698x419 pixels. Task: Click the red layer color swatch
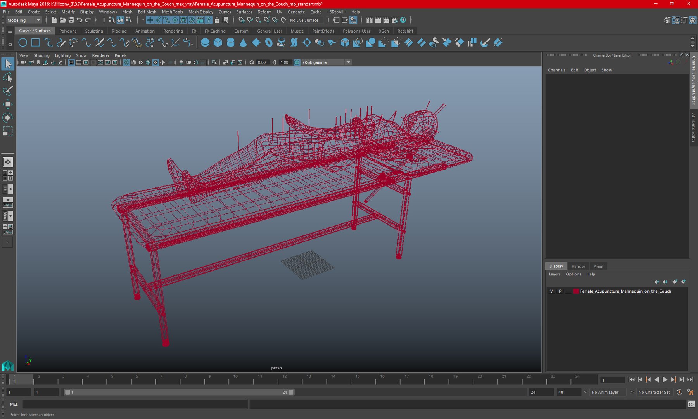point(576,291)
